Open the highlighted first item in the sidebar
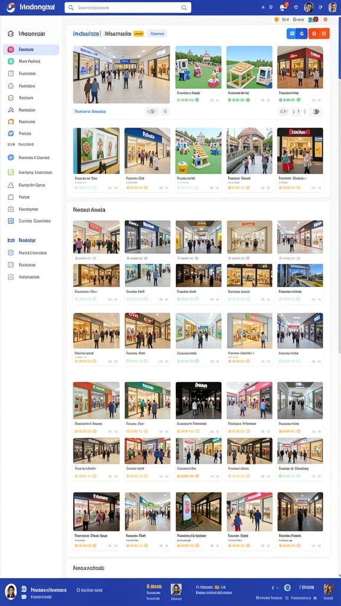The height and width of the screenshot is (606, 341). coord(31,50)
